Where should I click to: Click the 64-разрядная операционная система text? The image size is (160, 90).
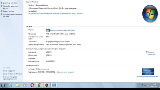(x=58, y=42)
